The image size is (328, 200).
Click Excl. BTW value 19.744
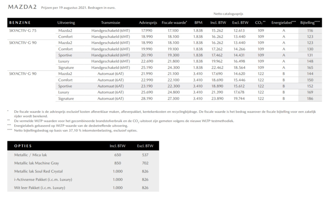pyautogui.click(x=240, y=98)
